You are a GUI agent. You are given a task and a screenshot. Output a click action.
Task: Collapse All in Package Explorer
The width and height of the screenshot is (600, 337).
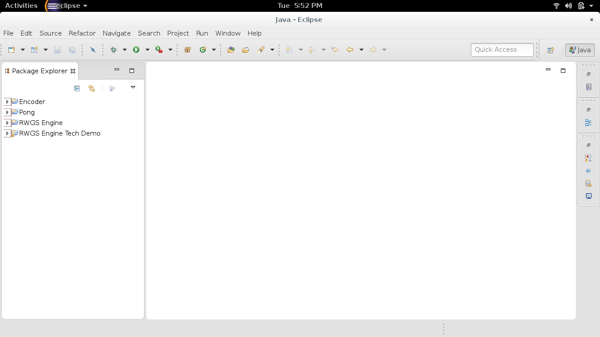(77, 88)
